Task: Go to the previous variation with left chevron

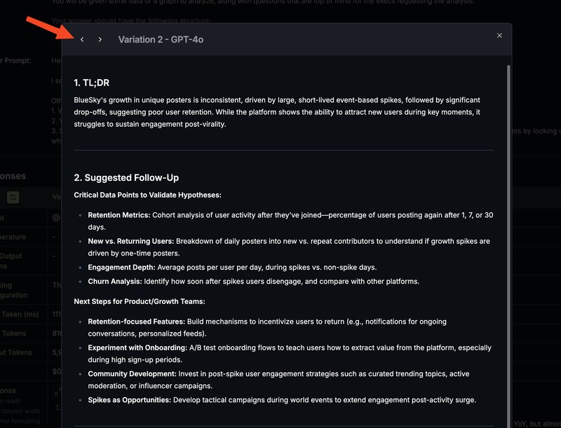Action: [x=82, y=39]
